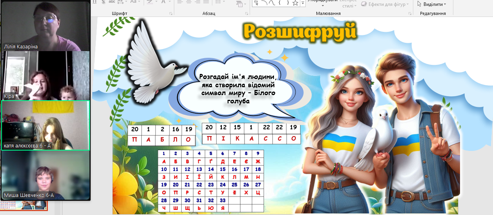Click the letter Ґ in the alphabet key table

click(x=211, y=162)
